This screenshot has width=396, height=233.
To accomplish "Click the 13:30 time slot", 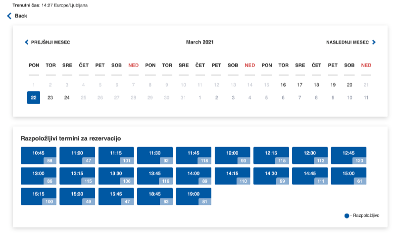I will point(116,176).
